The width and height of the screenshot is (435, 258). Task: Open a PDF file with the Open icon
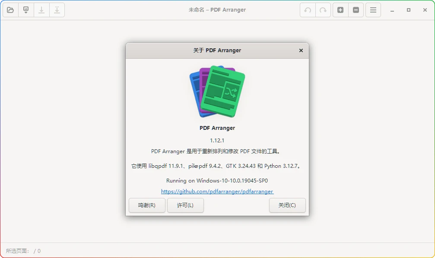[x=10, y=9]
